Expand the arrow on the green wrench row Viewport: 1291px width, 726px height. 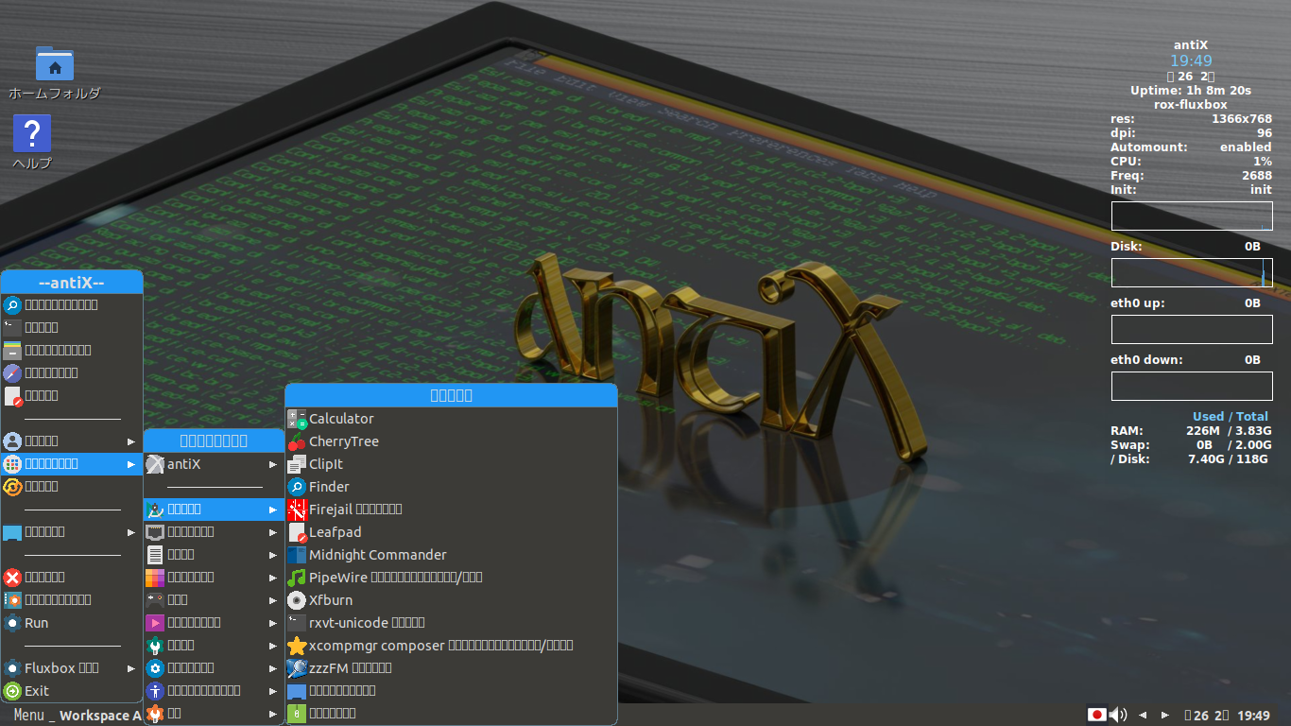click(x=273, y=646)
